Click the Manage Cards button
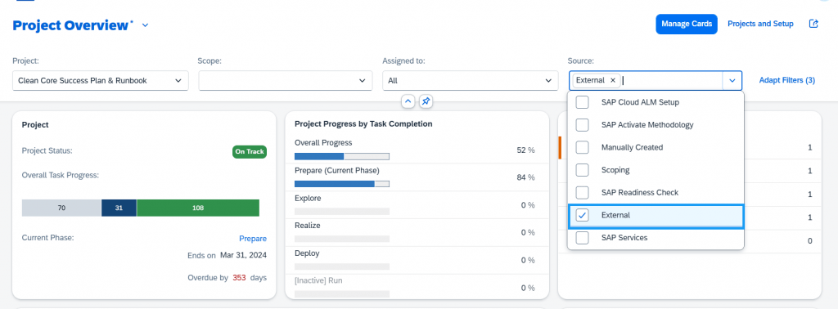 tap(687, 24)
